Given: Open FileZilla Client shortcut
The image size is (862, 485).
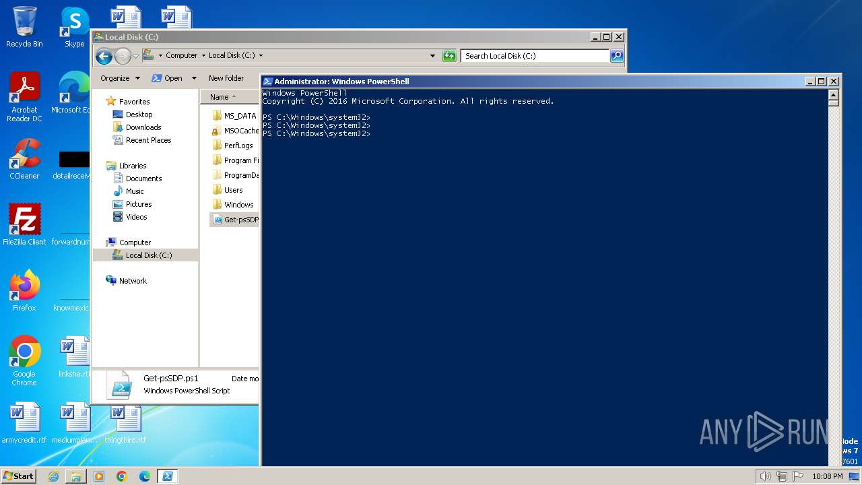Looking at the screenshot, I should tap(24, 225).
